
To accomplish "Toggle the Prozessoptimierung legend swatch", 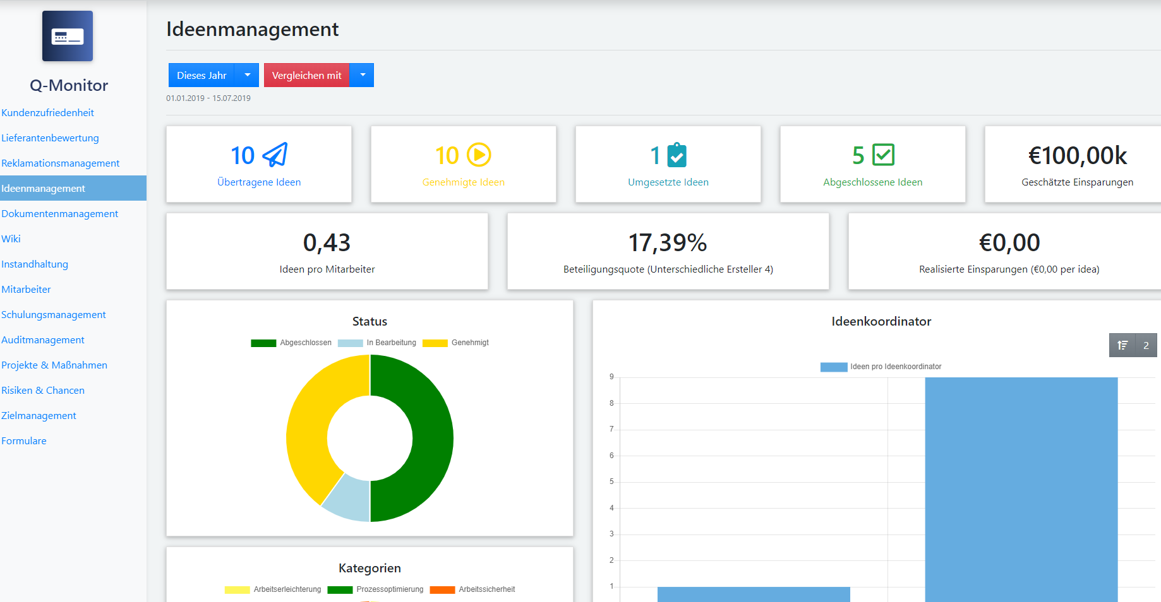I will pyautogui.click(x=340, y=590).
